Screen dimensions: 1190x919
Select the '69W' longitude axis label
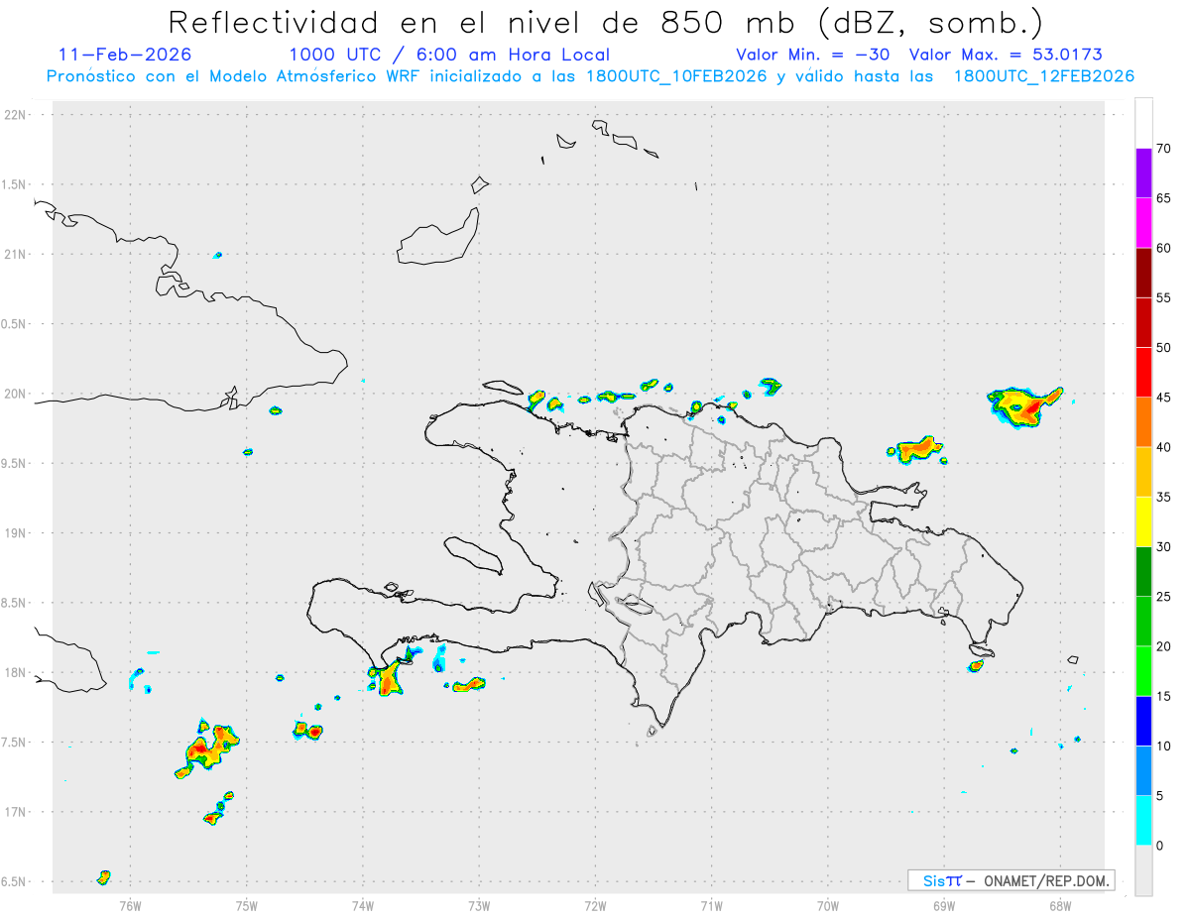944,904
